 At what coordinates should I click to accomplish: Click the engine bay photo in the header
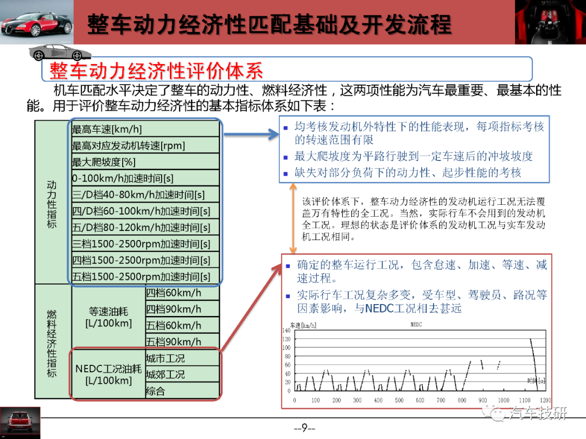[x=550, y=22]
